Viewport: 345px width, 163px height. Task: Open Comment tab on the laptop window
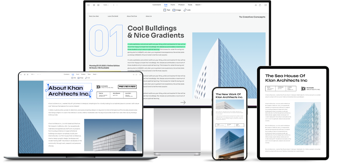[67, 74]
